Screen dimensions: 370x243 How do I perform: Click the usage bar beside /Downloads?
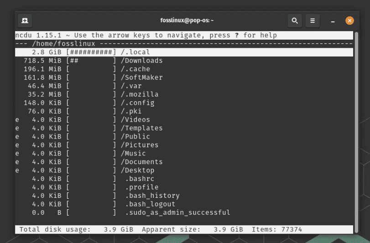click(91, 61)
